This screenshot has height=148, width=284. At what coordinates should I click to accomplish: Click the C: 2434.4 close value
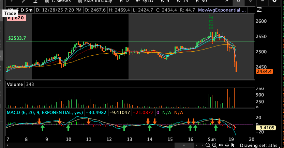(166, 10)
